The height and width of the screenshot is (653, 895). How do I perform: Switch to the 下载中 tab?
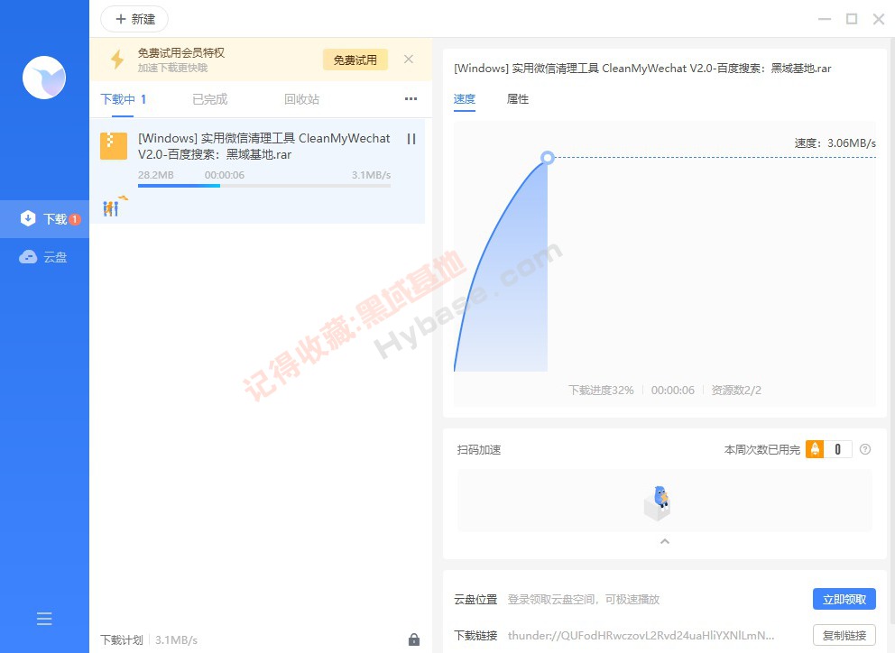(123, 99)
